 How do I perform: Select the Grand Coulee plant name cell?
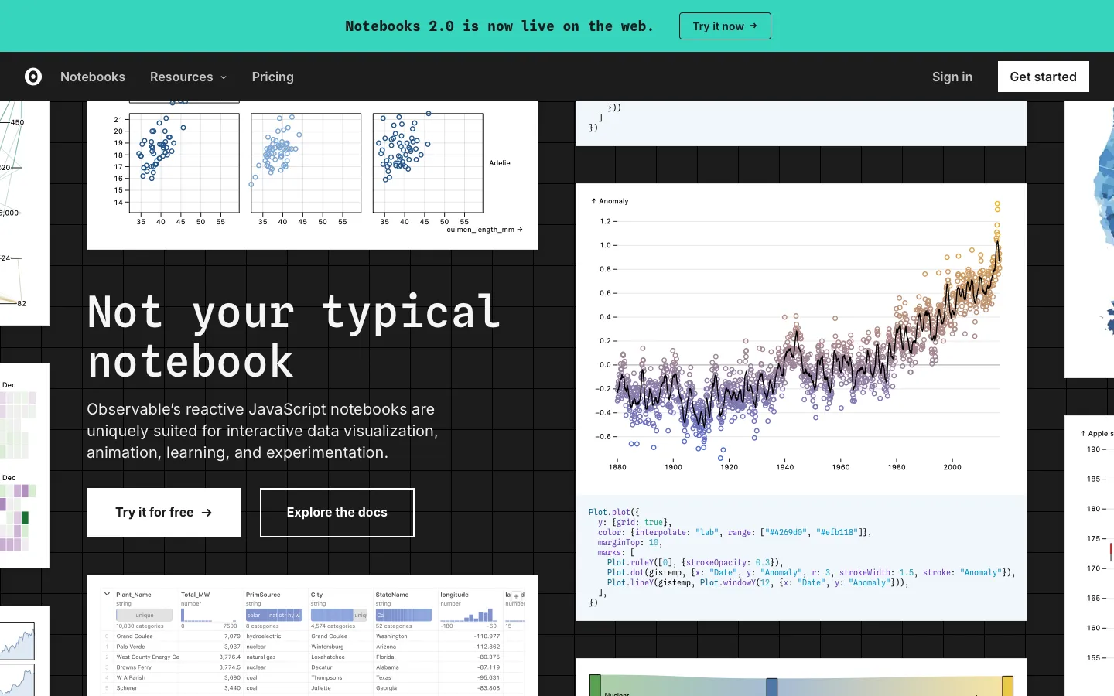[135, 636]
